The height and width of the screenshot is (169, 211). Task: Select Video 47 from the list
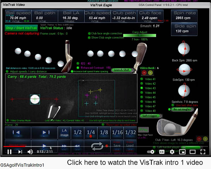(x=148, y=106)
